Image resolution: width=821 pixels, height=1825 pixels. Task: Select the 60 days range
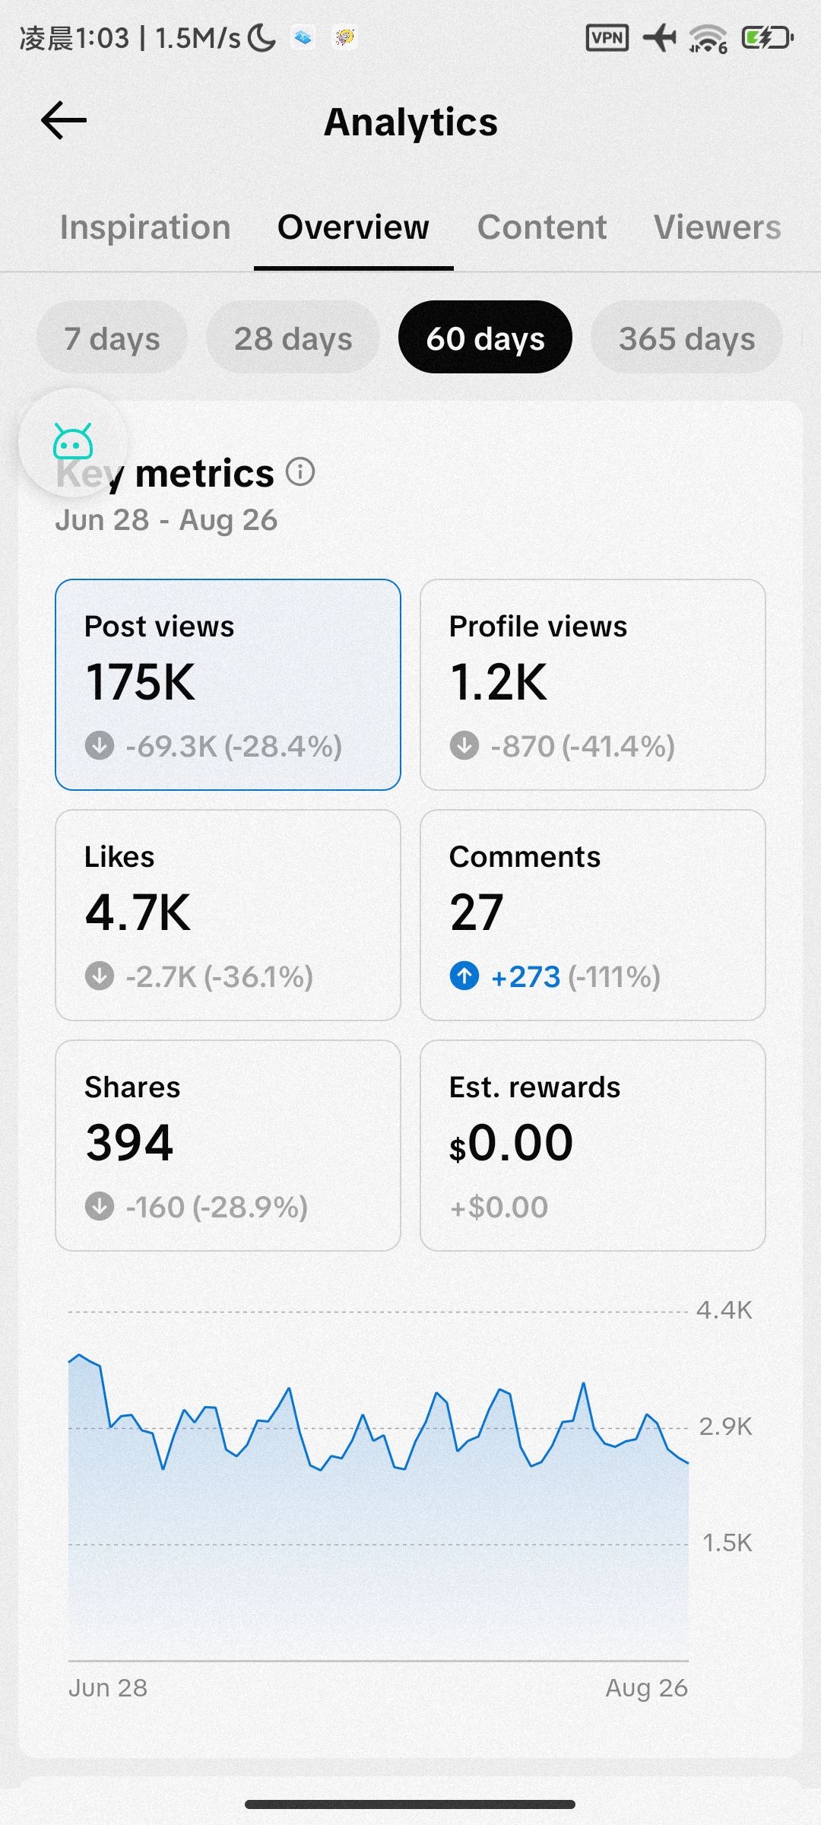coord(485,337)
